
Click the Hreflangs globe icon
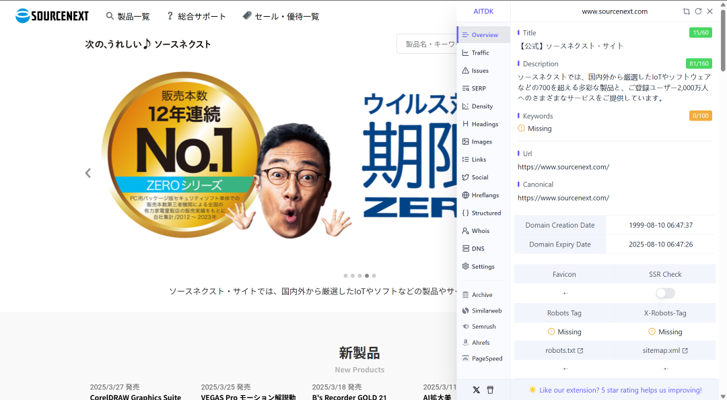466,195
